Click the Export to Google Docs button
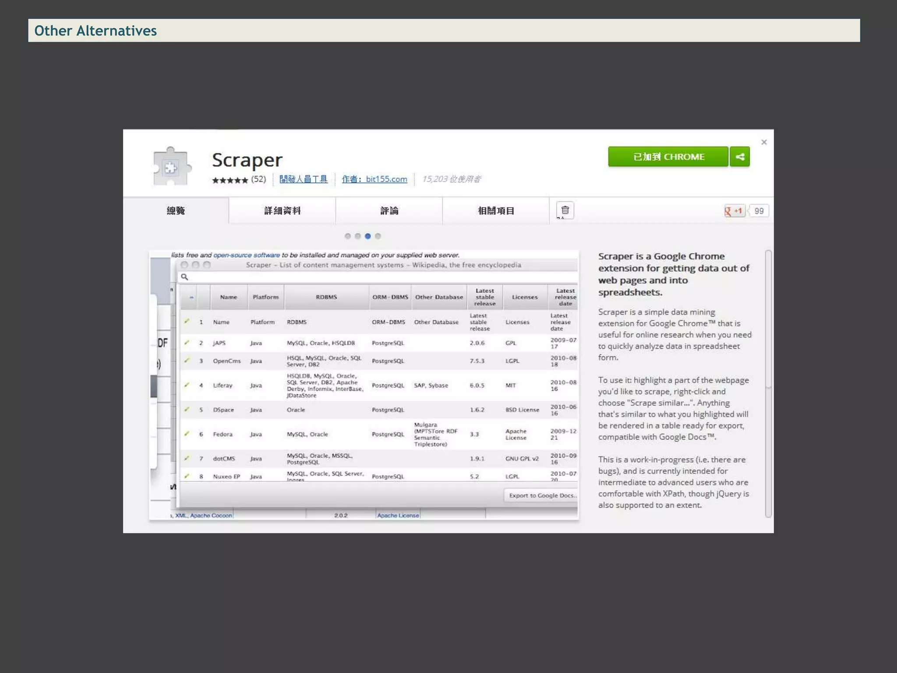The height and width of the screenshot is (673, 897). point(541,495)
